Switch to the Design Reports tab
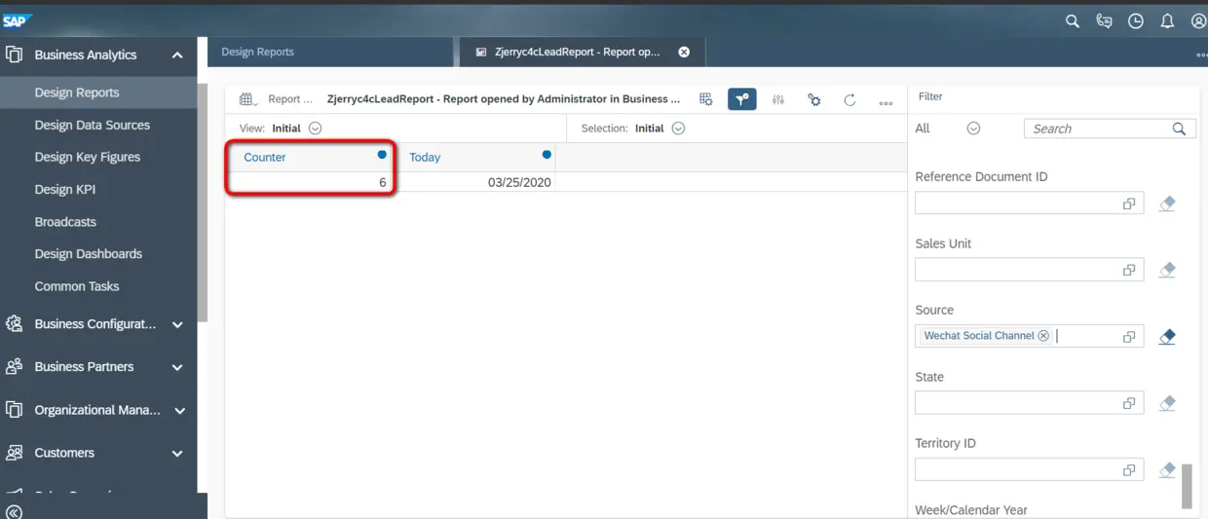Screen dimensions: 1208x519 pyautogui.click(x=331, y=52)
